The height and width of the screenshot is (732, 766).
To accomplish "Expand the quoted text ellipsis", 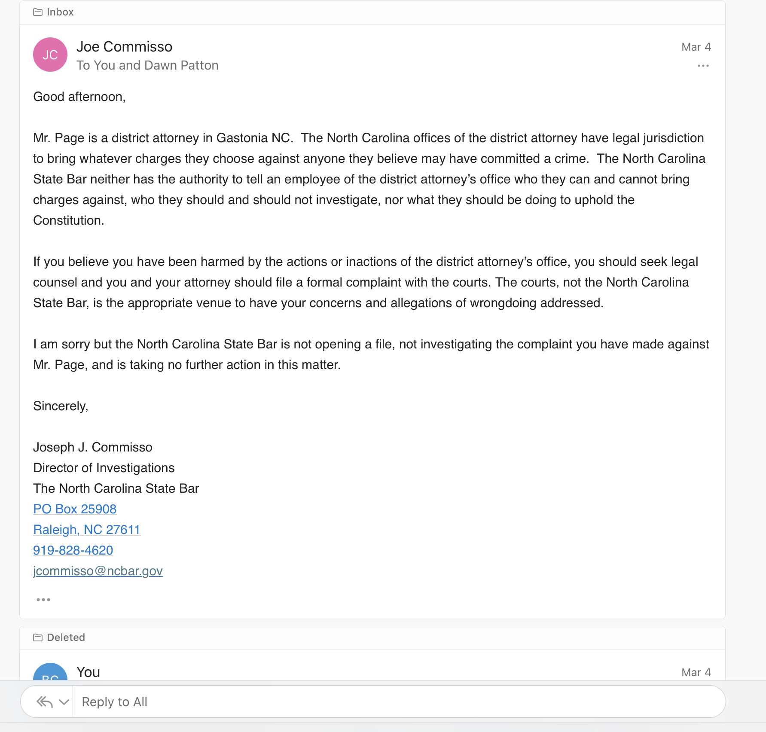I will pos(43,599).
